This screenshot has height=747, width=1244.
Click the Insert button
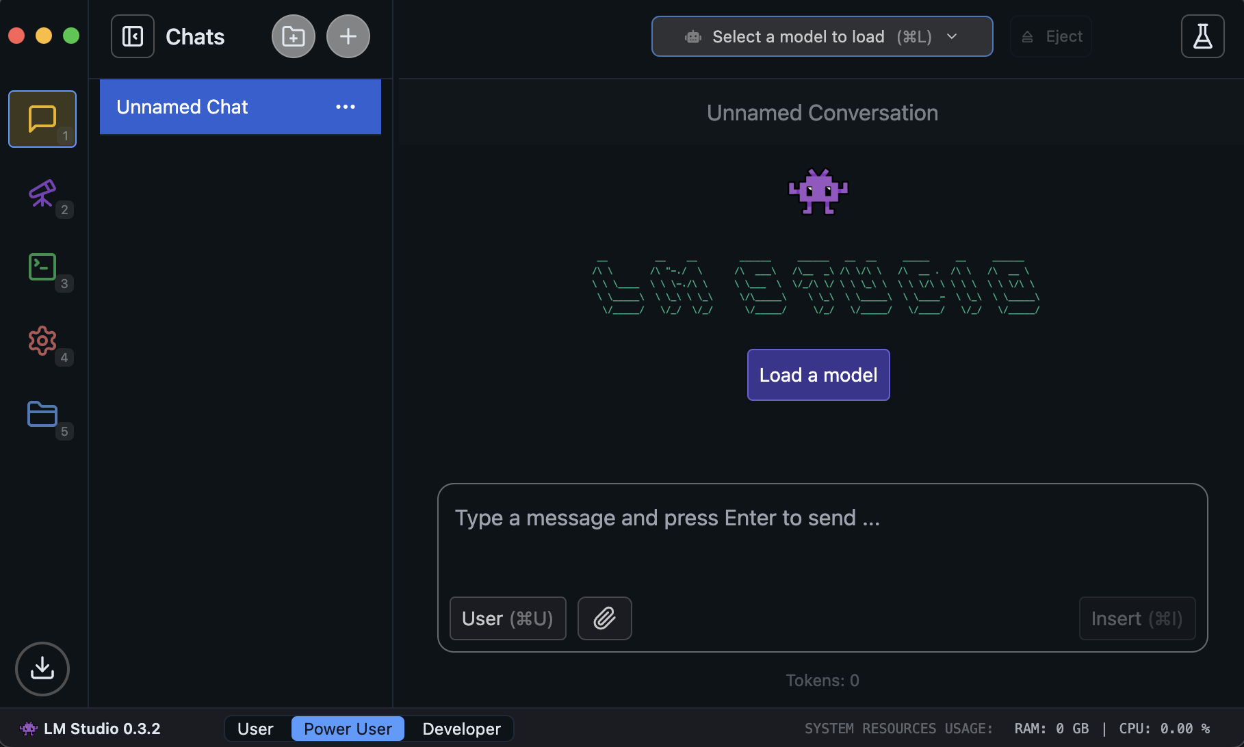1137,618
